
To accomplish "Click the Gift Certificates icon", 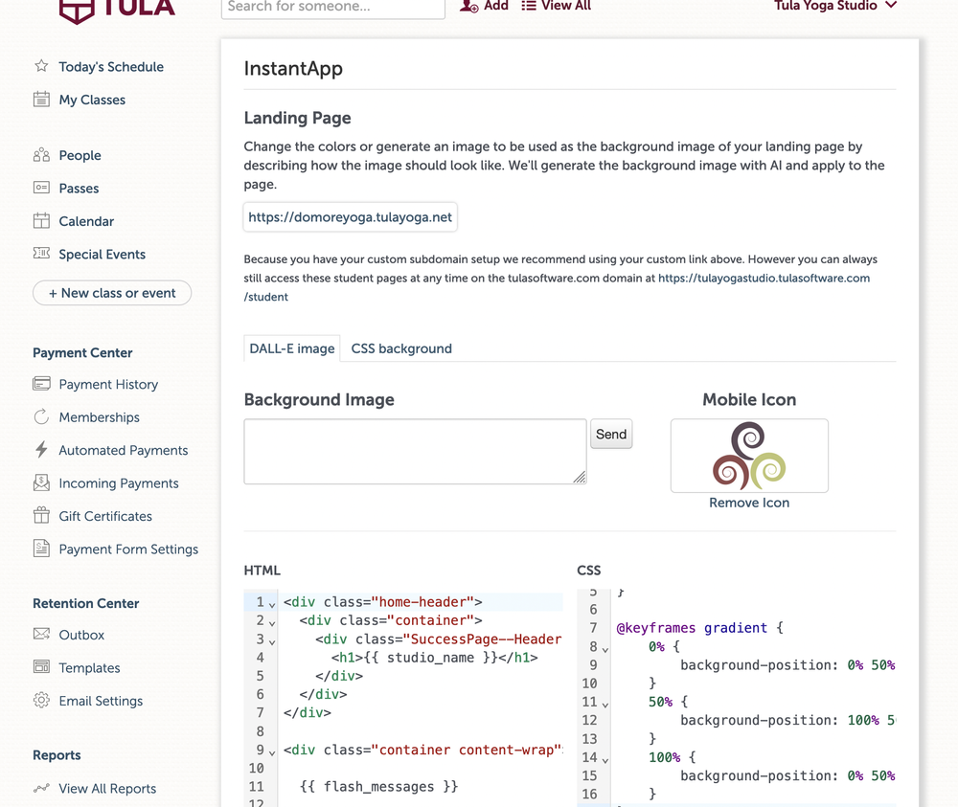I will (41, 515).
